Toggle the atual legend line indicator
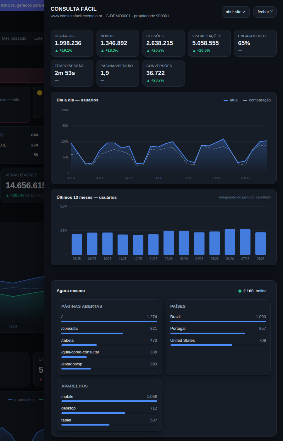Viewport: 283px width, 441px height. coord(226,100)
